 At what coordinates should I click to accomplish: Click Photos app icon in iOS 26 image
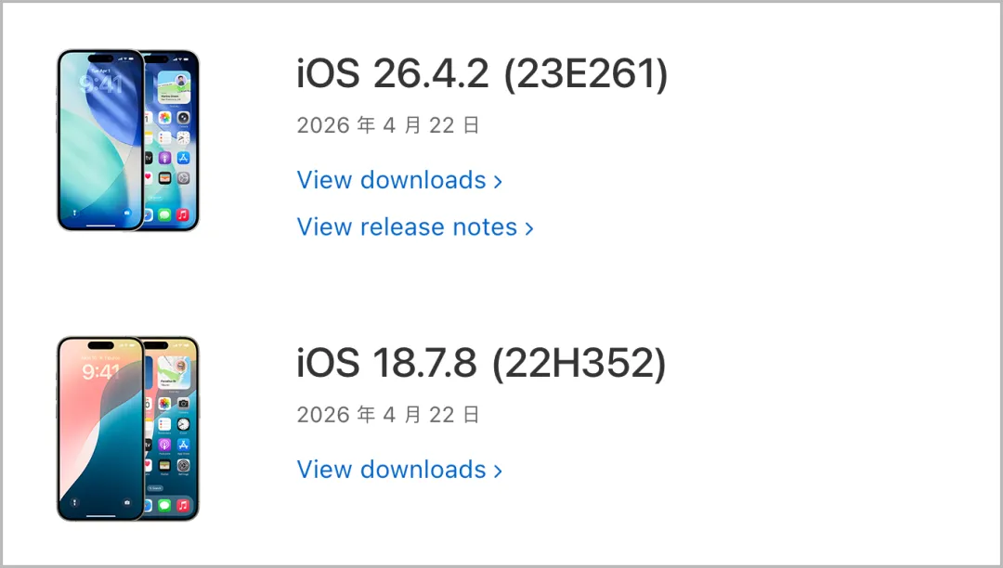164,119
